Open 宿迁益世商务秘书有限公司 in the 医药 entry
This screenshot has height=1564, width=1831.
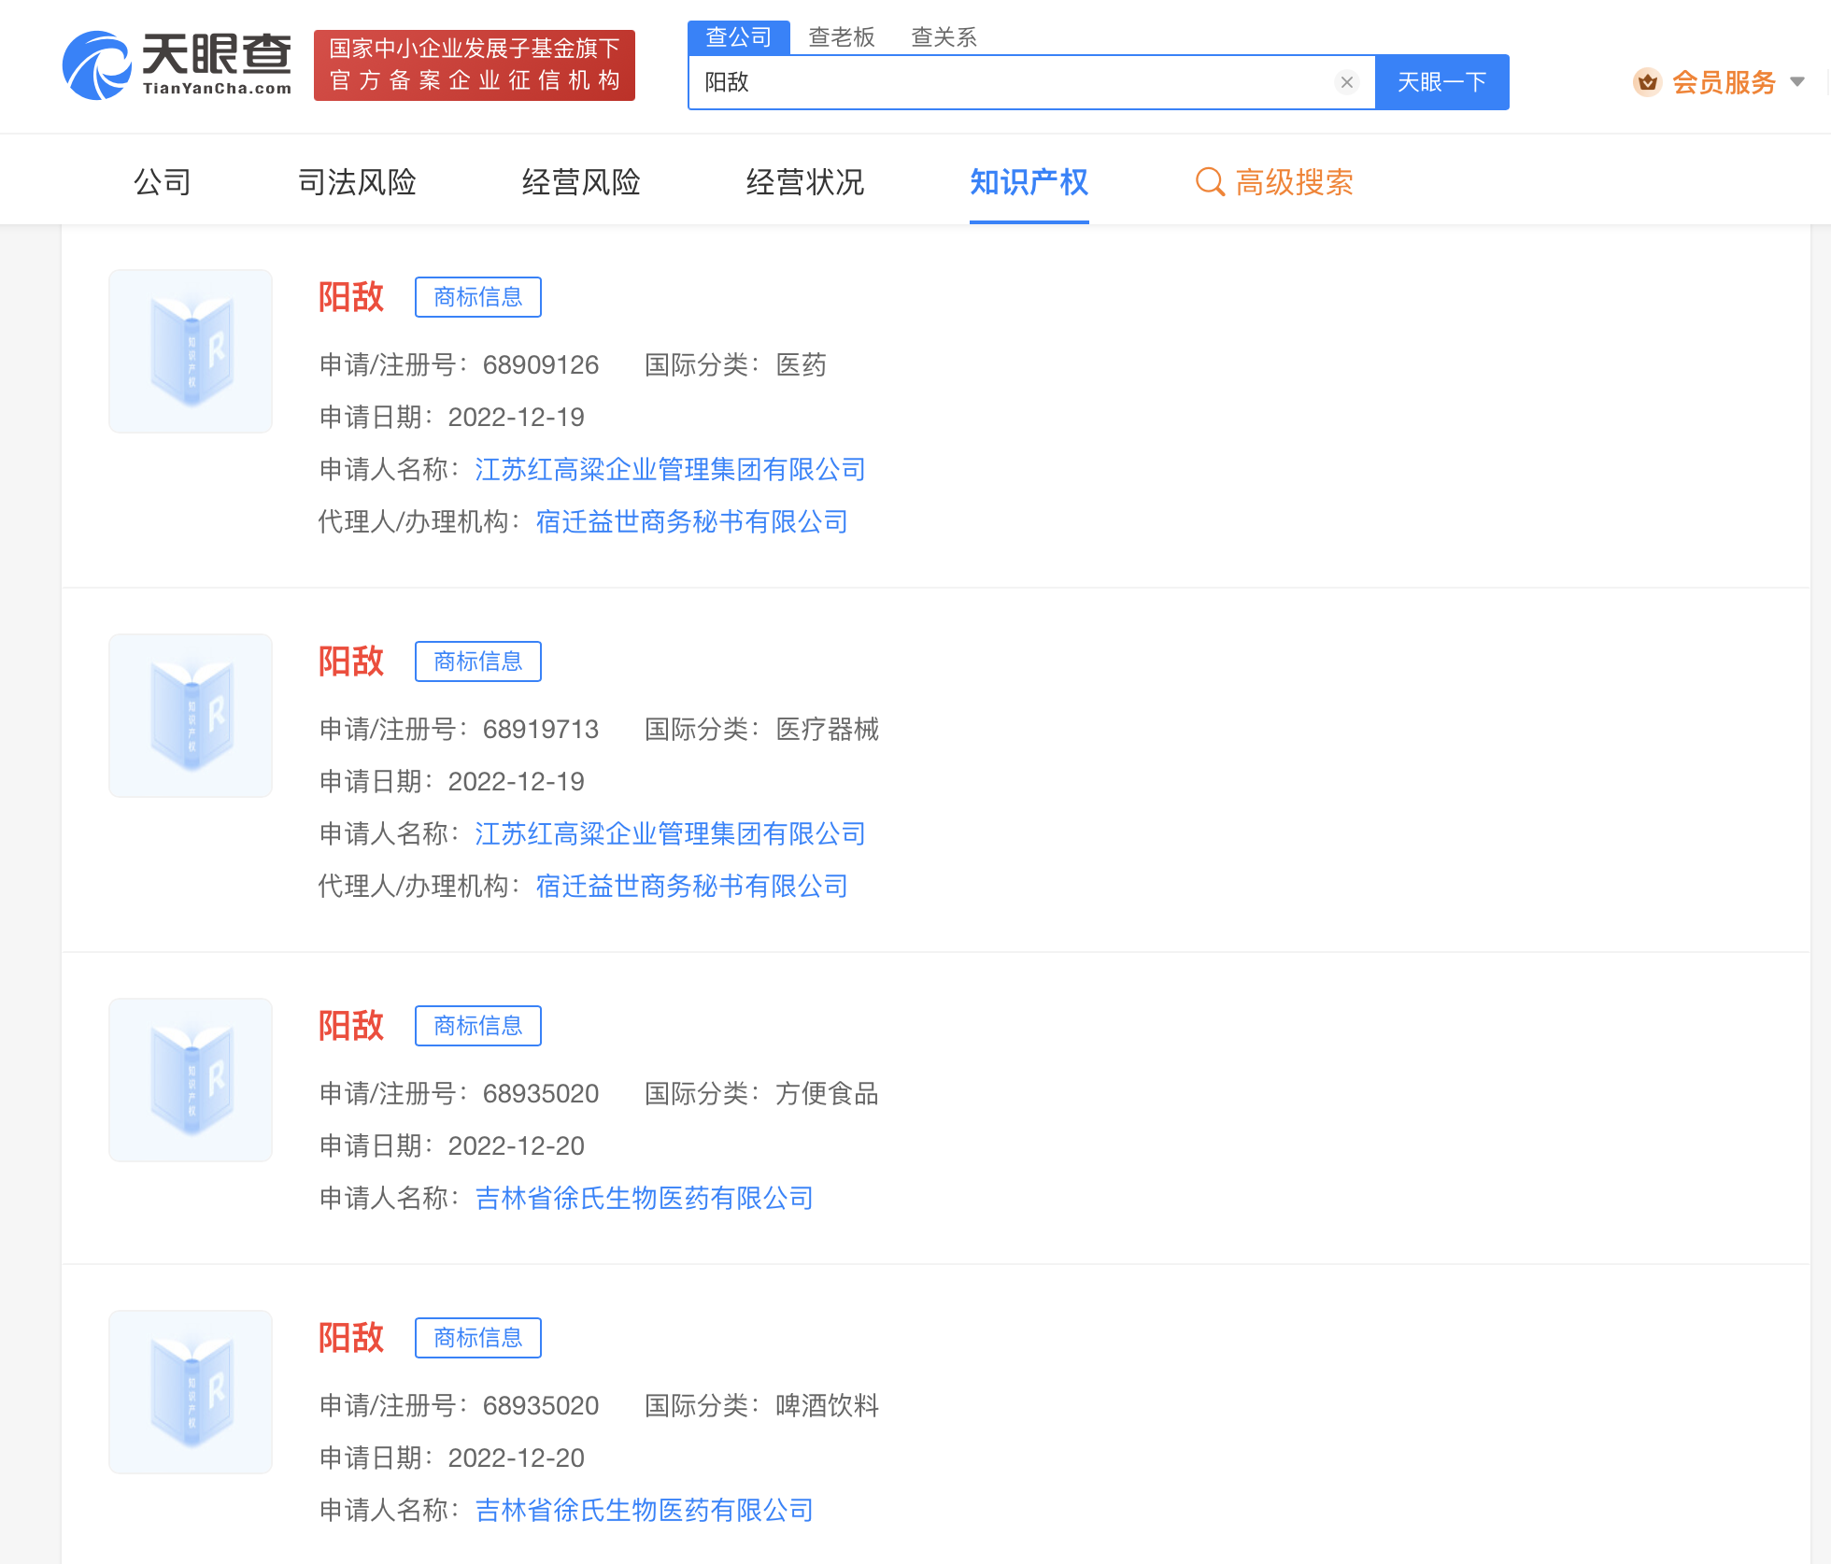point(692,521)
